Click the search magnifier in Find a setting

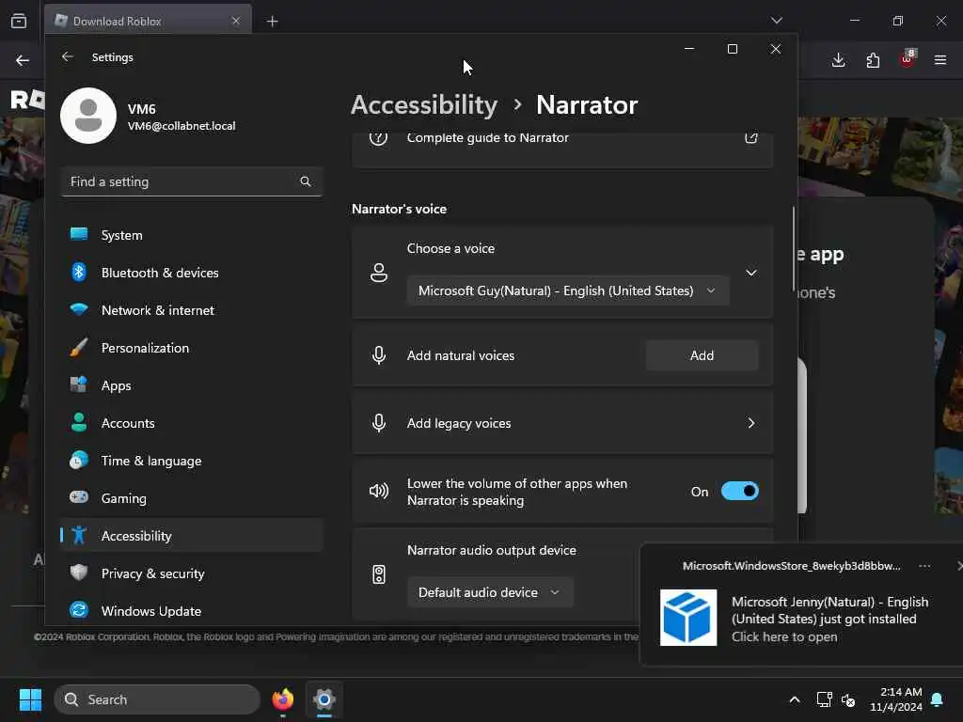(x=306, y=181)
